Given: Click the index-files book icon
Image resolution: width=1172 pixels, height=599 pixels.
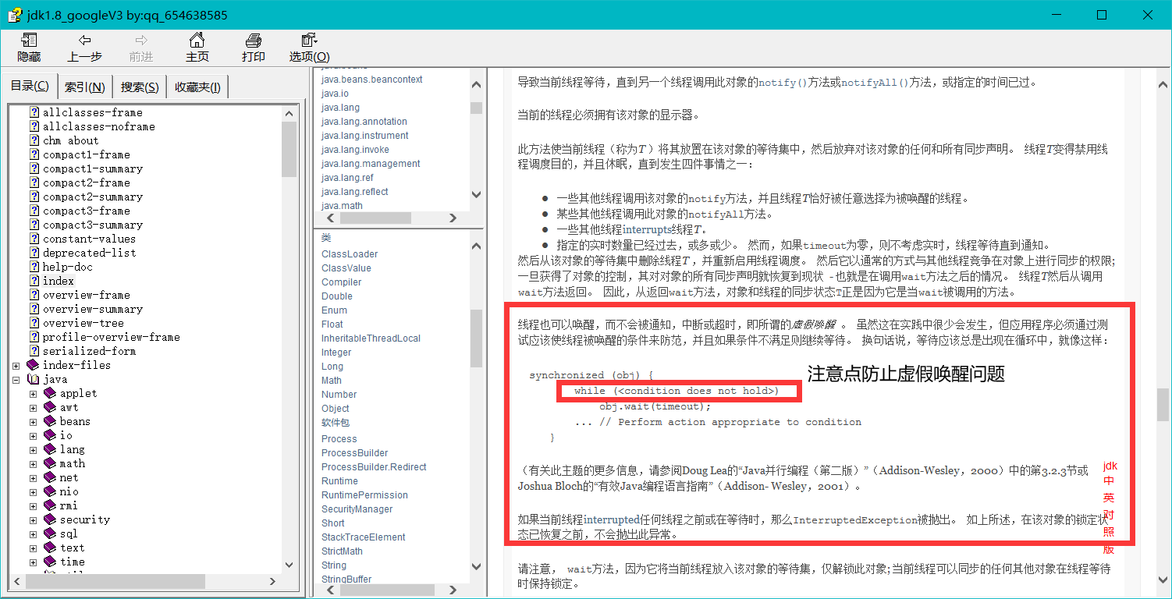Looking at the screenshot, I should 33,365.
